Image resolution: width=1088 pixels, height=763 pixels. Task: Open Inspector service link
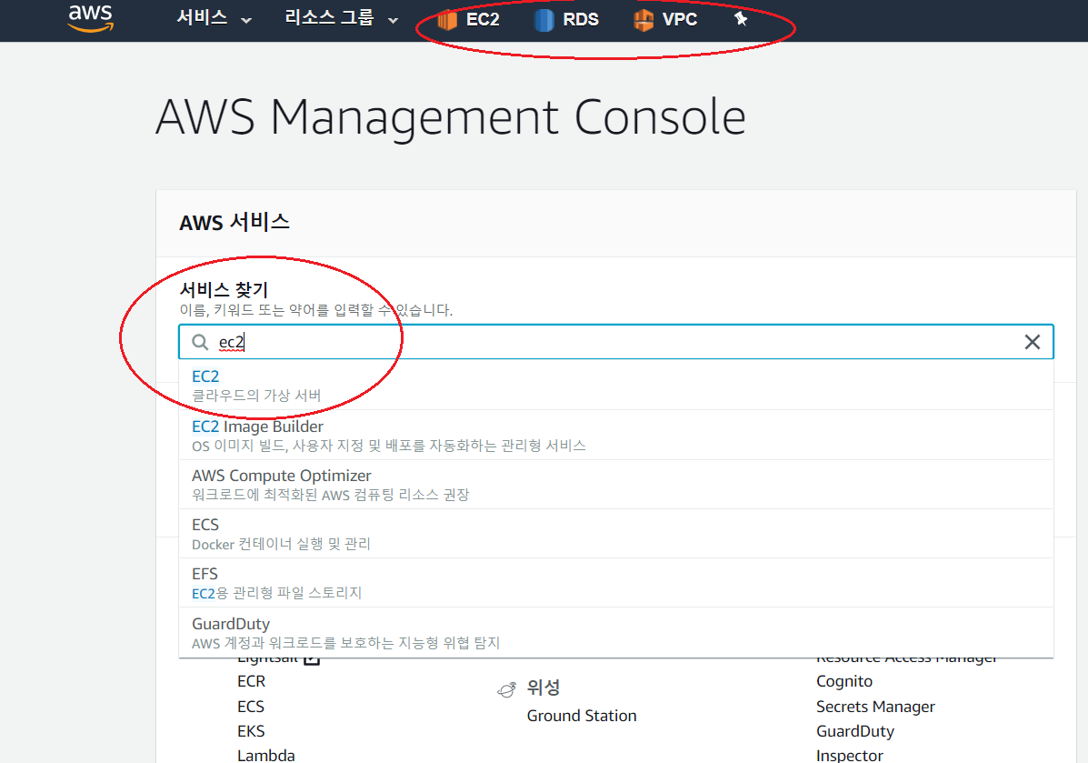click(849, 756)
